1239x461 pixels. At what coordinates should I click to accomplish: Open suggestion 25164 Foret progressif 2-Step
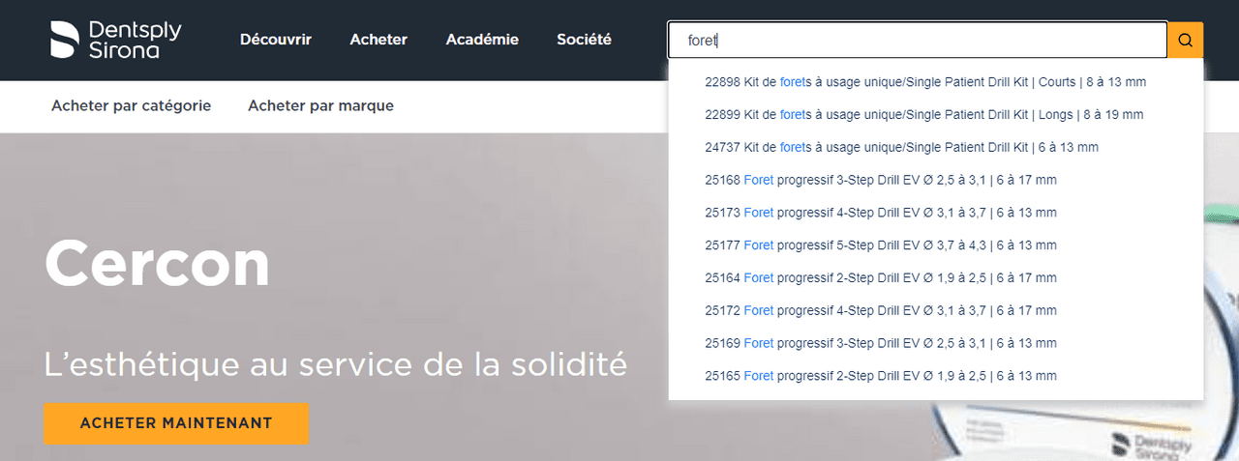[881, 278]
